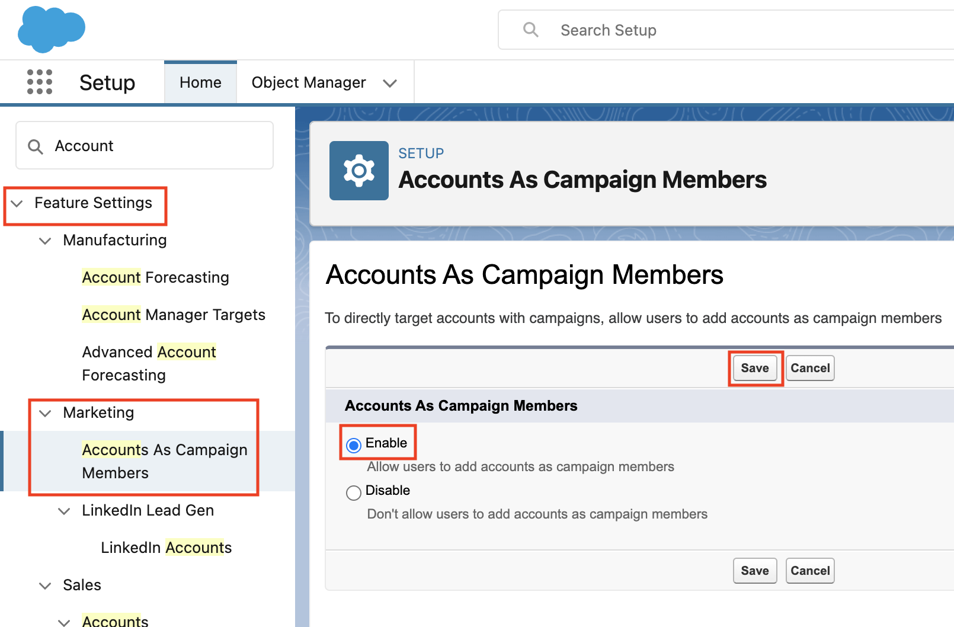Collapse the Accounts node under Sales
Screen dimensions: 954x627
tap(64, 622)
